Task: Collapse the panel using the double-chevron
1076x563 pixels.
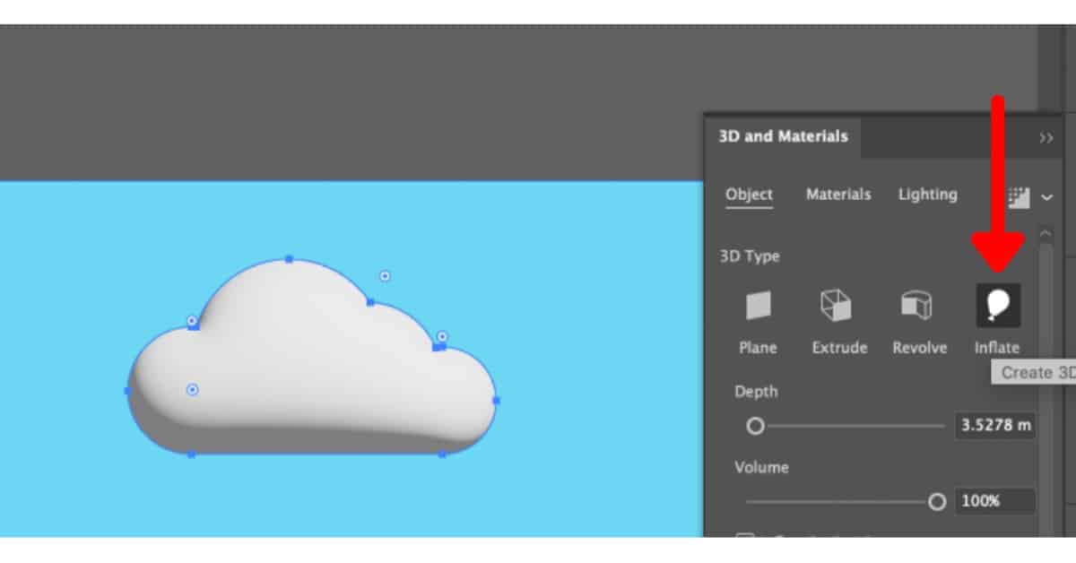Action: 1046,138
